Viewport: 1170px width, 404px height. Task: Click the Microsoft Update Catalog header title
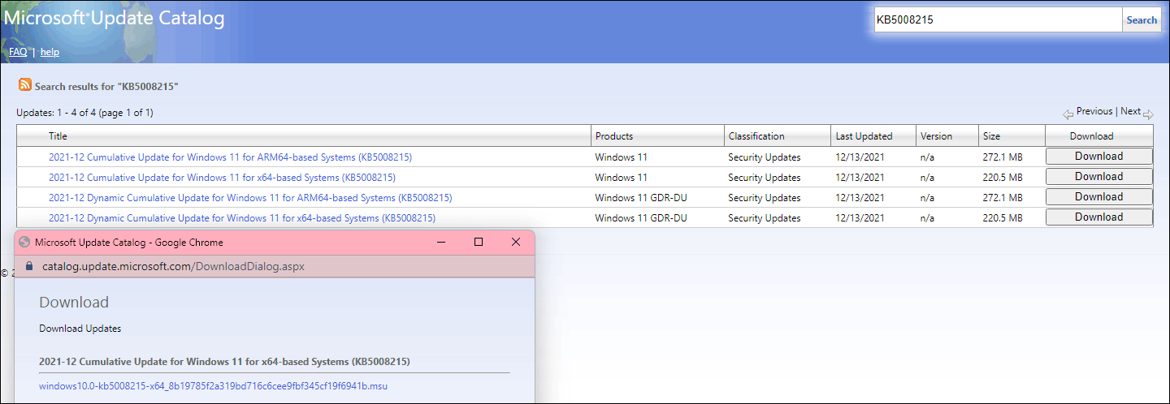[x=115, y=18]
